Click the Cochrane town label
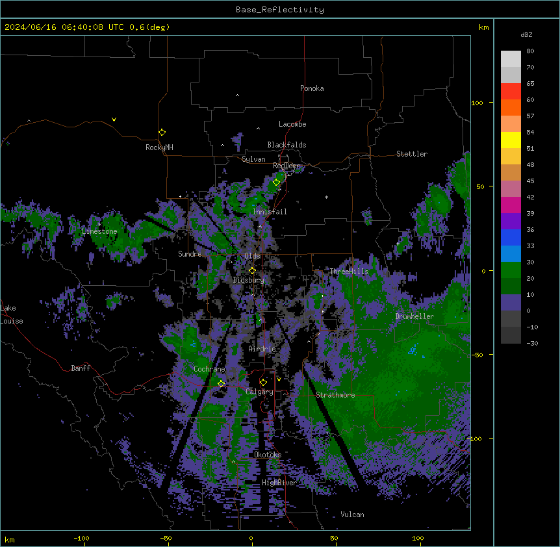This screenshot has width=560, height=547. (209, 369)
